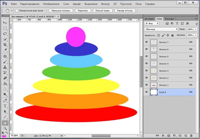Open the Вид layer filter dropdown
The height and width of the screenshot is (139, 200).
tap(152, 23)
